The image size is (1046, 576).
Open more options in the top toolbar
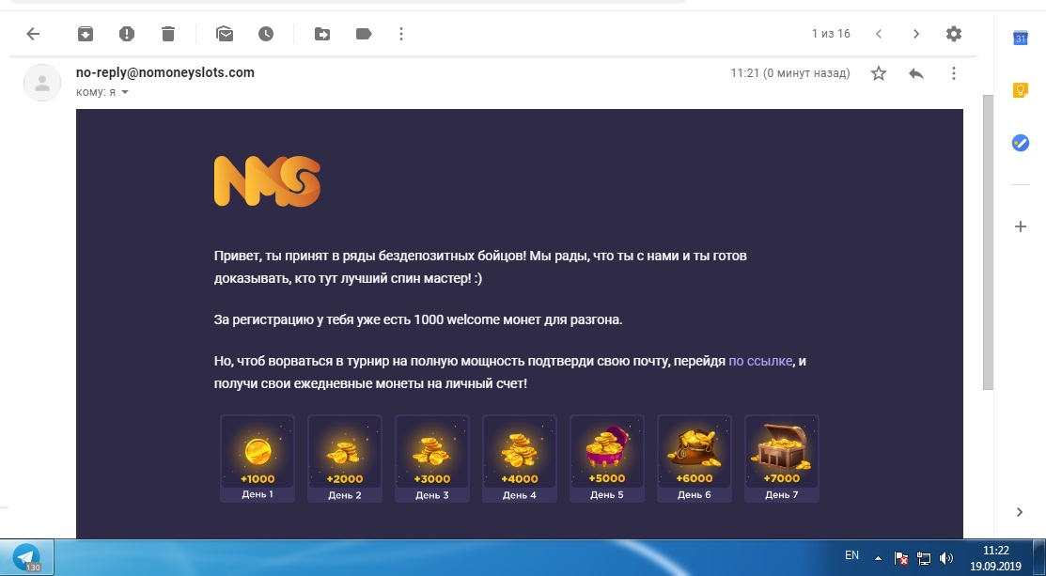(401, 33)
